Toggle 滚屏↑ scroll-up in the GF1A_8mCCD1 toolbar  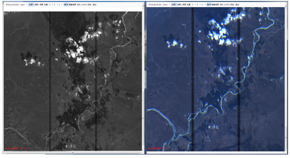click(x=173, y=5)
